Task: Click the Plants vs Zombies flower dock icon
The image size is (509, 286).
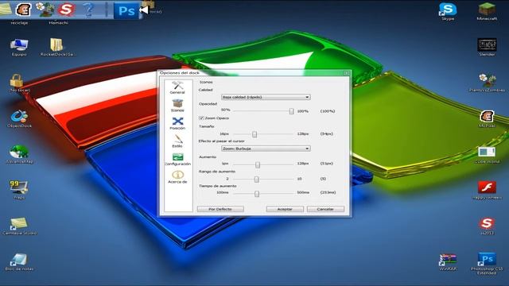Action: click(x=45, y=9)
